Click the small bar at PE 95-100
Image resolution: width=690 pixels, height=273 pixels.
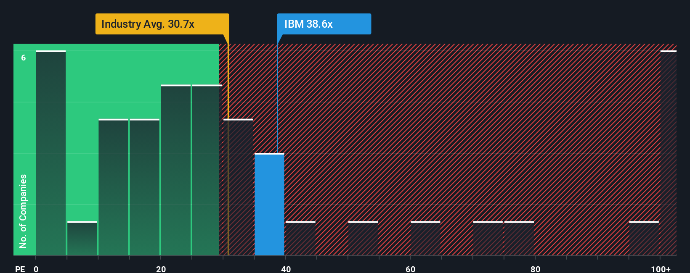click(x=644, y=239)
